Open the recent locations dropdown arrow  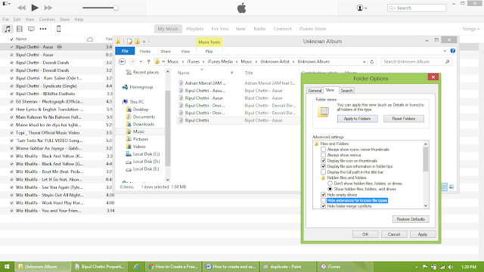[x=141, y=62]
